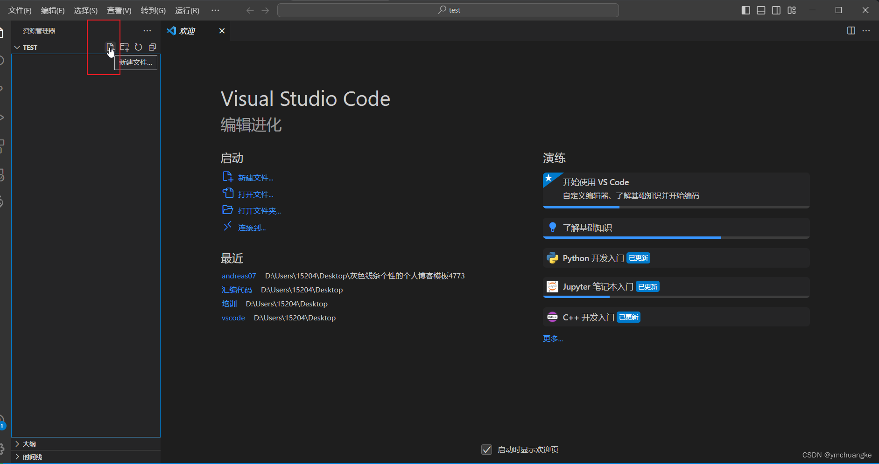The height and width of the screenshot is (464, 879).
Task: Open recent folder andreas07
Action: (x=239, y=276)
